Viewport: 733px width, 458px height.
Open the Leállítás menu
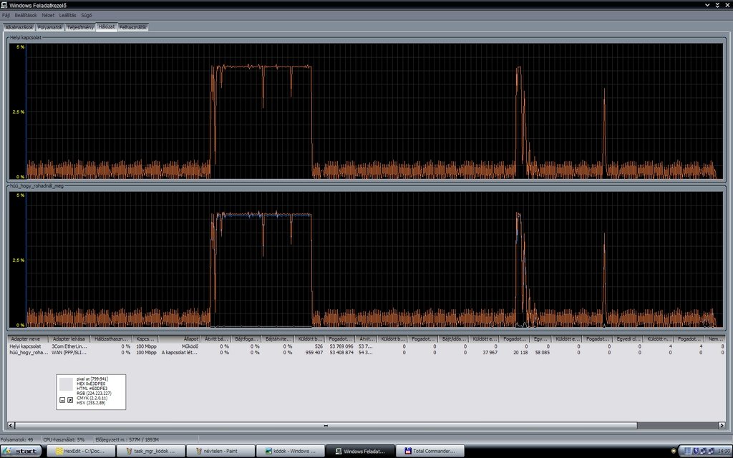coord(68,16)
